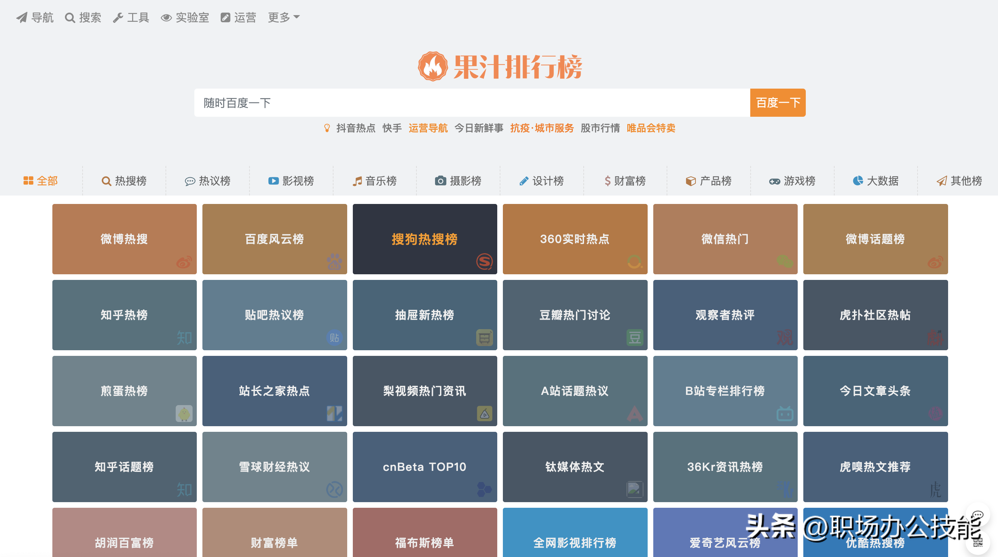This screenshot has width=998, height=557.
Task: Click the image icon on 钛媒体热文
Action: [x=635, y=489]
